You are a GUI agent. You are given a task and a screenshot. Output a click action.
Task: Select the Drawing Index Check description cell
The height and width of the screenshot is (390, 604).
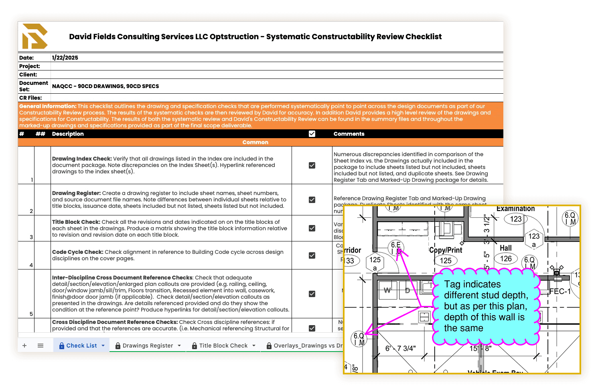click(171, 165)
